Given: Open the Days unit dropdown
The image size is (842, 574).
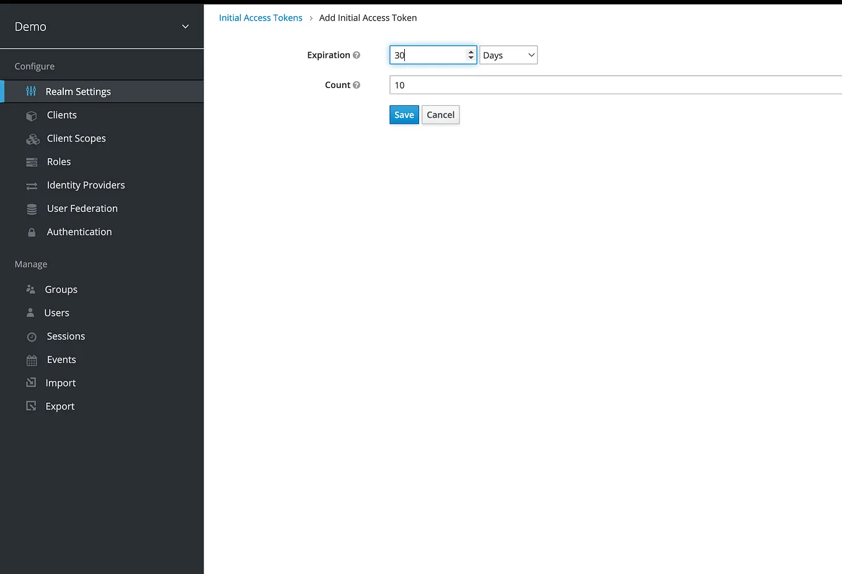Looking at the screenshot, I should 508,55.
